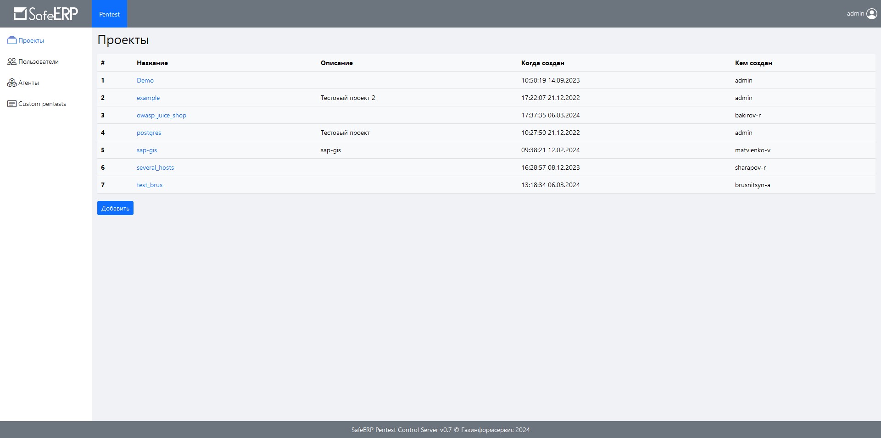Click the Агенты cubes icon in sidebar

(x=12, y=83)
